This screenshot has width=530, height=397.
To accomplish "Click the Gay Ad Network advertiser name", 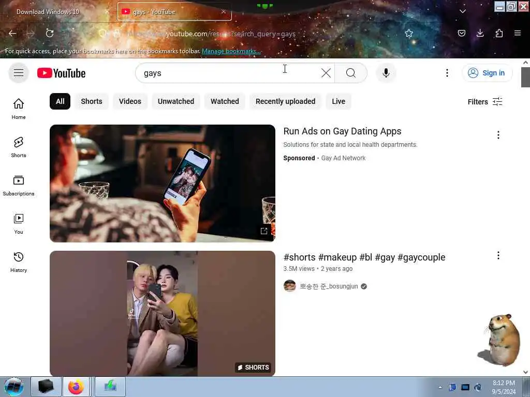I will pyautogui.click(x=343, y=158).
